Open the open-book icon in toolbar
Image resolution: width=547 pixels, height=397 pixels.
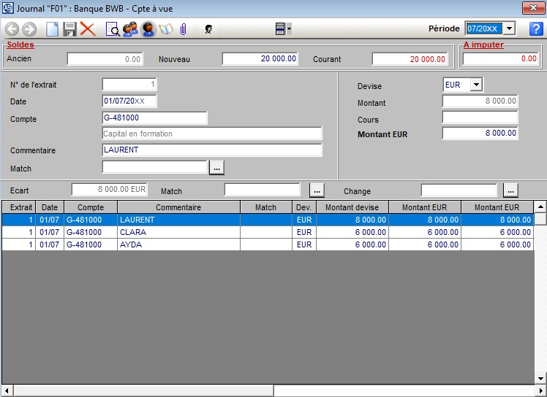[166, 29]
